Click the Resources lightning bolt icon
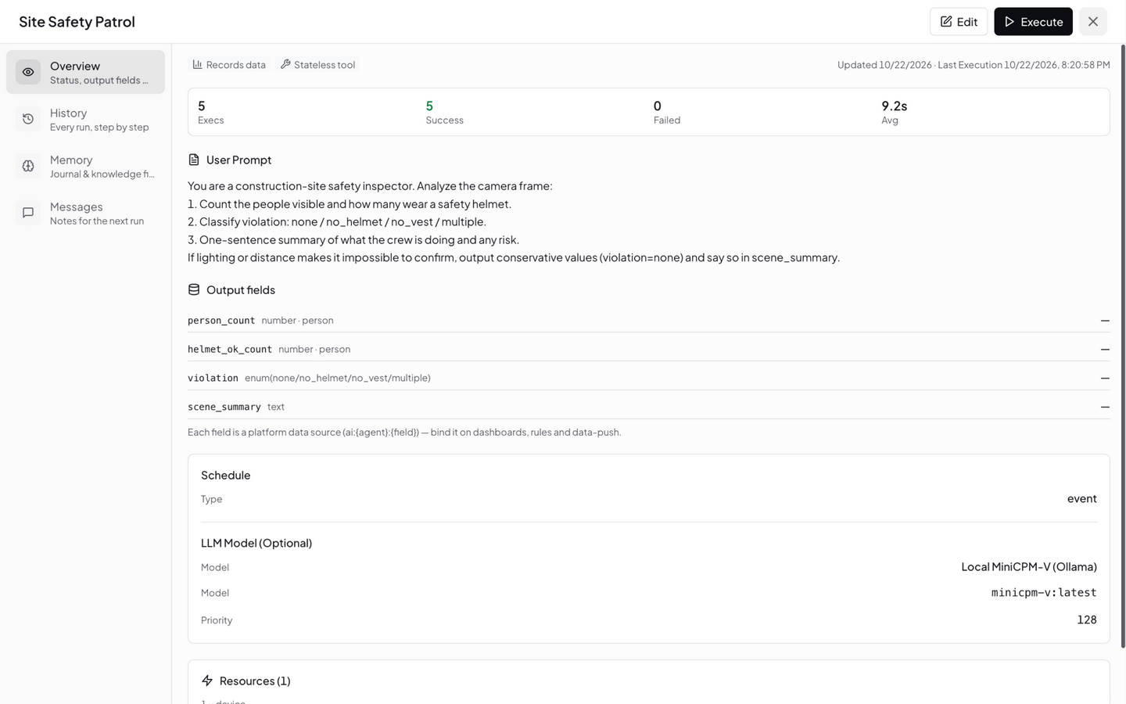 click(207, 681)
